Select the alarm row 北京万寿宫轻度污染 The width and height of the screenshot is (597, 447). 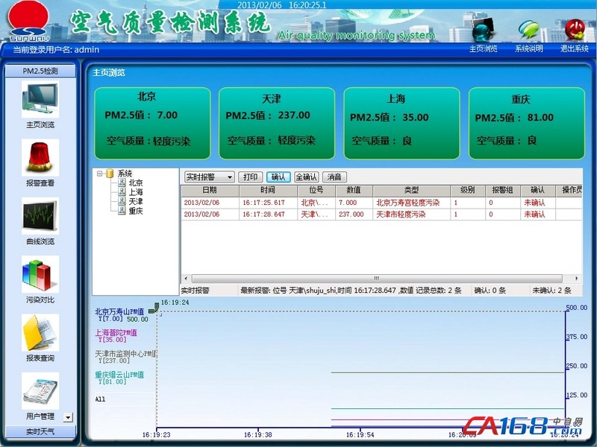381,203
